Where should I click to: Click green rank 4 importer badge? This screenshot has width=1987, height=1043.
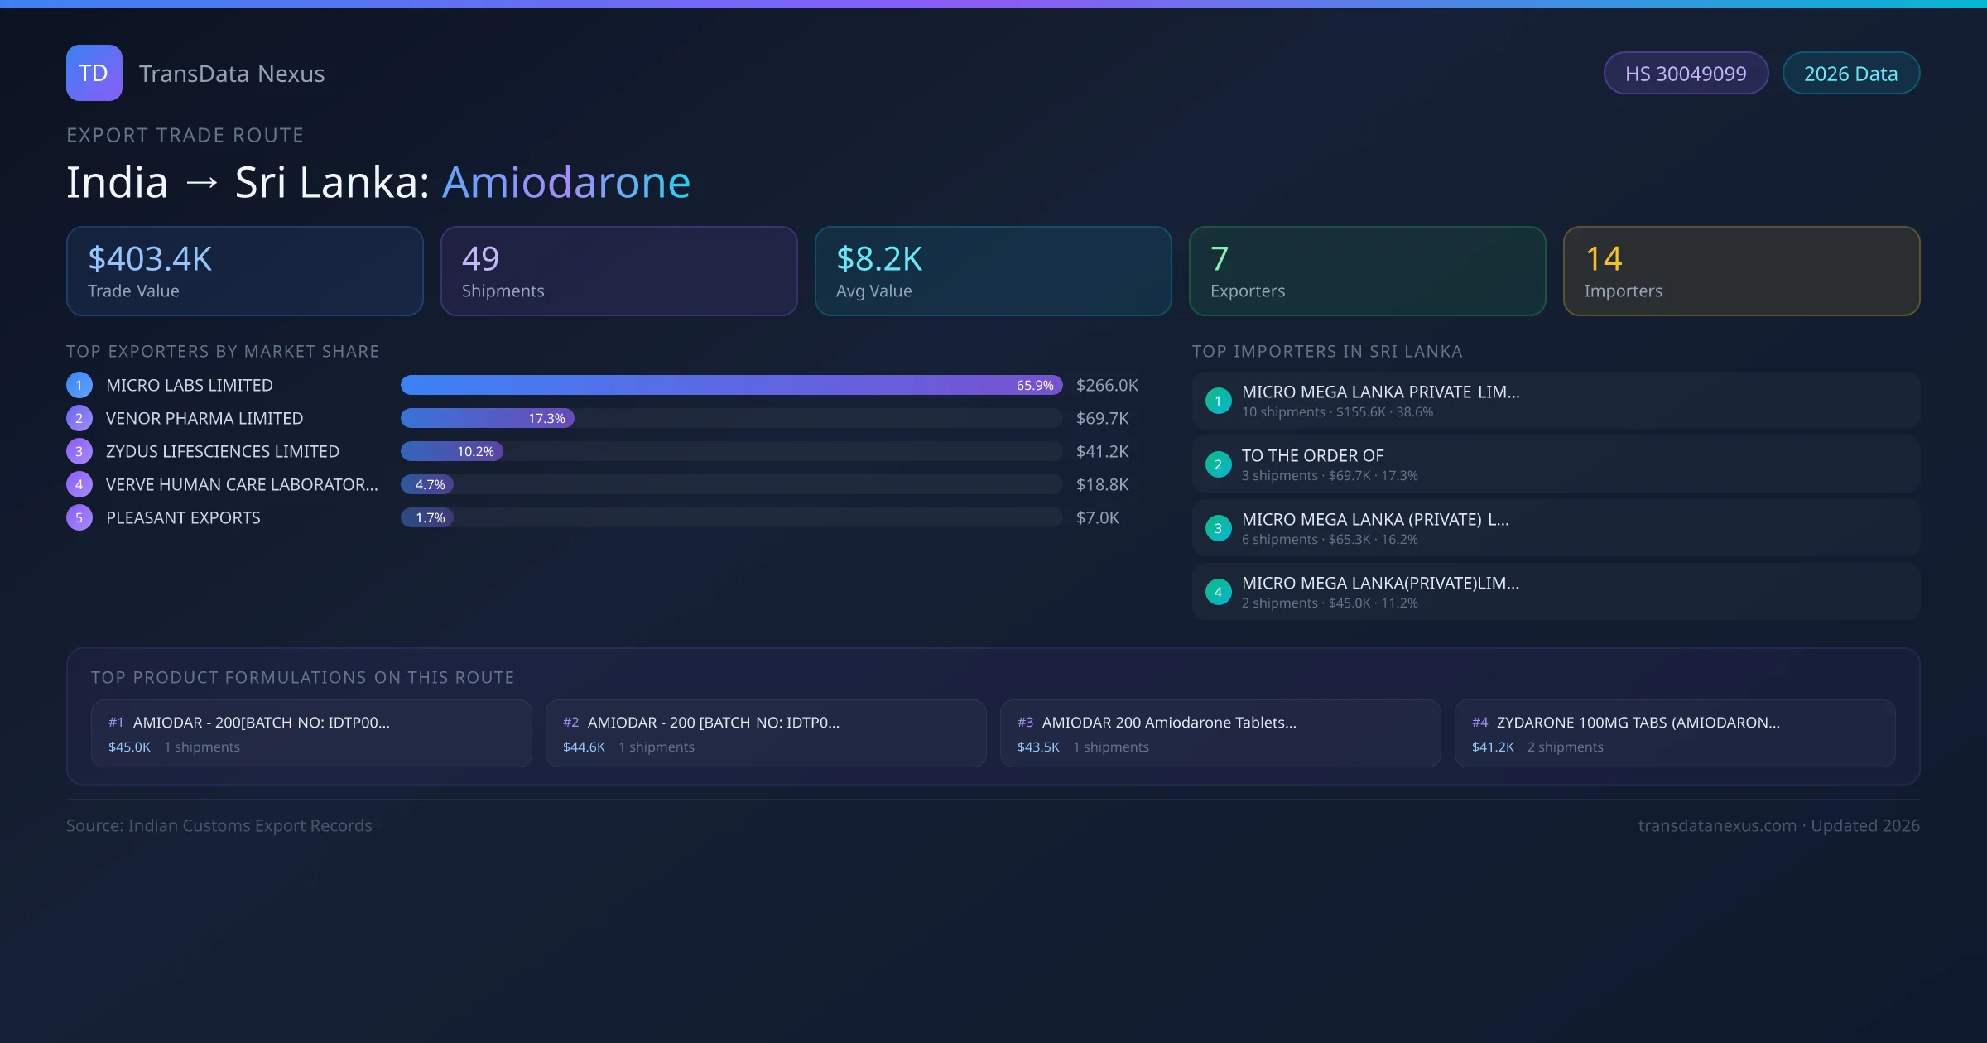point(1218,592)
